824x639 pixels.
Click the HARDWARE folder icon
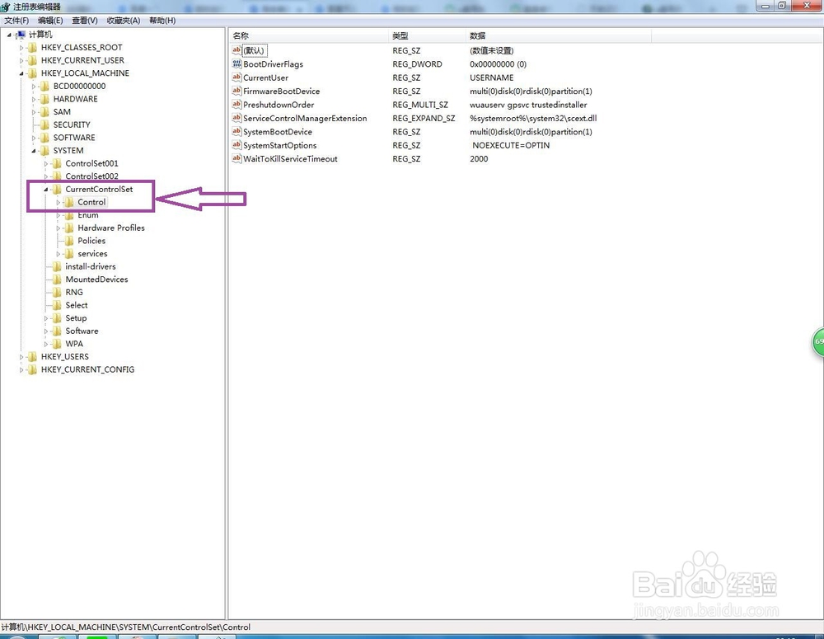click(44, 99)
